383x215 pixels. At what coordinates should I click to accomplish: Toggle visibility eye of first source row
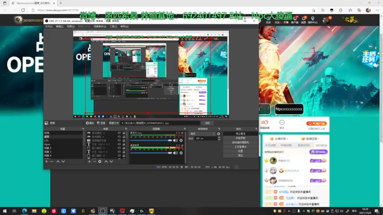coord(119,133)
